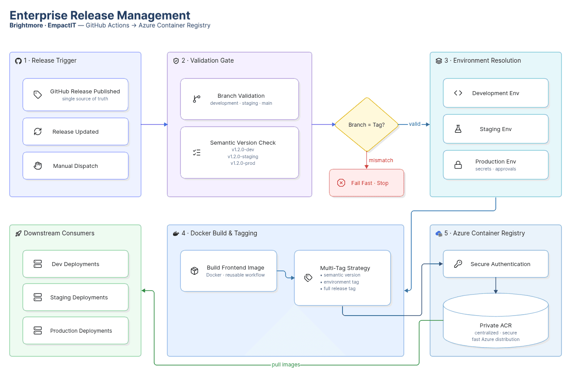Click the '3 · Environment Resolution' heading

[483, 60]
